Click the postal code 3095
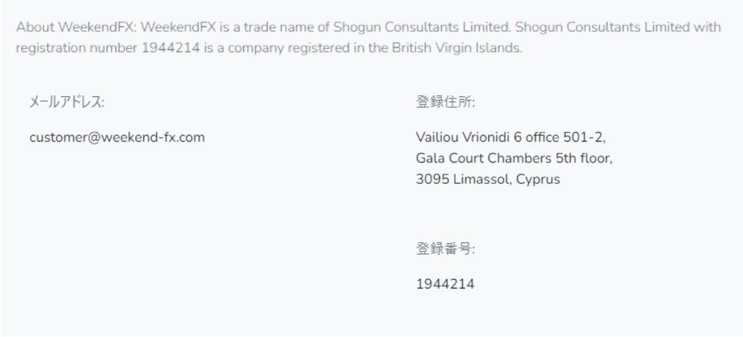743x337 pixels. 430,180
